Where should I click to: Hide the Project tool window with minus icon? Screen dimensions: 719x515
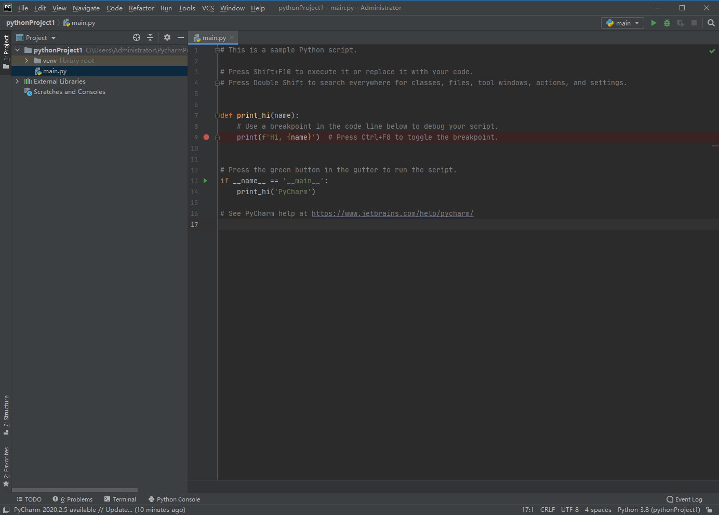(180, 37)
